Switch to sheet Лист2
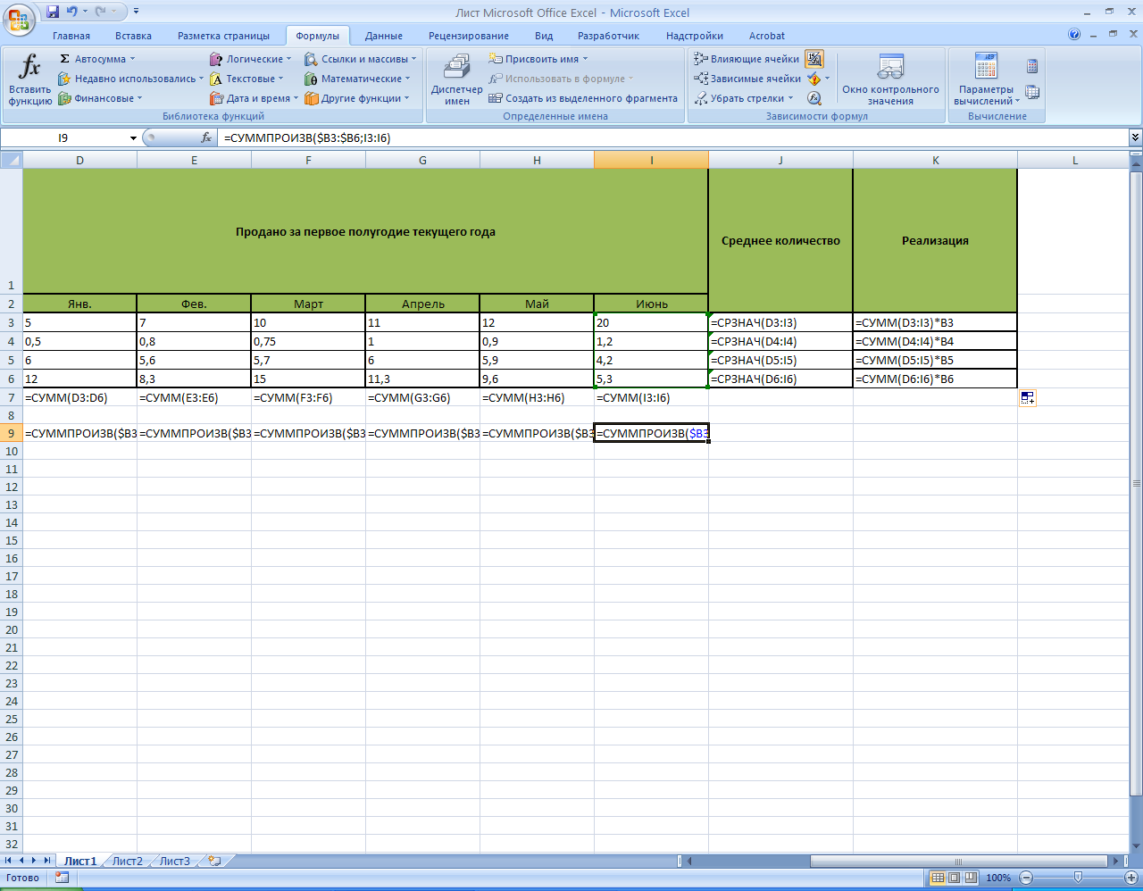Viewport: 1143px width, 891px height. click(128, 862)
